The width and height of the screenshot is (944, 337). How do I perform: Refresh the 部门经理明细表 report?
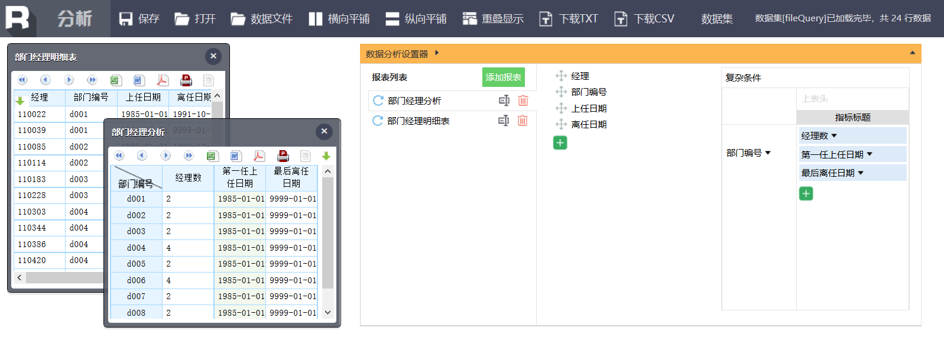click(377, 121)
